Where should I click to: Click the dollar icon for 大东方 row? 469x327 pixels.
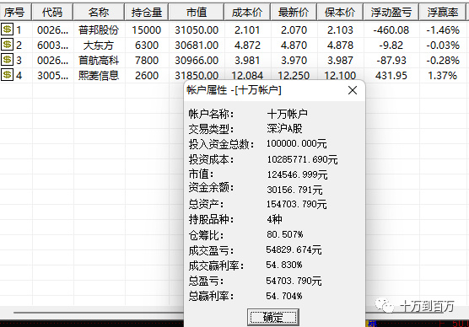(x=8, y=45)
